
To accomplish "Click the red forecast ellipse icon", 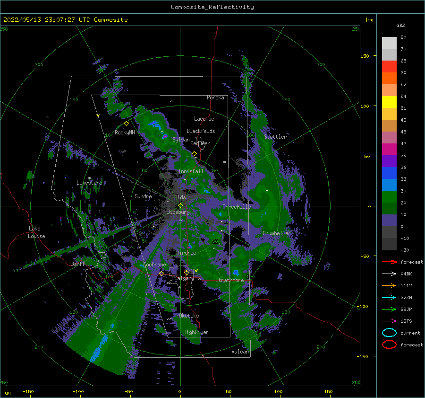I will [389, 345].
